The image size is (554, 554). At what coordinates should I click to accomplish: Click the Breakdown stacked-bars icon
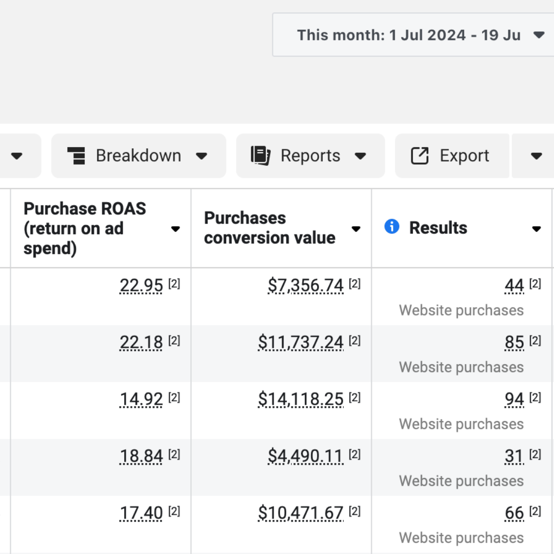(x=76, y=155)
